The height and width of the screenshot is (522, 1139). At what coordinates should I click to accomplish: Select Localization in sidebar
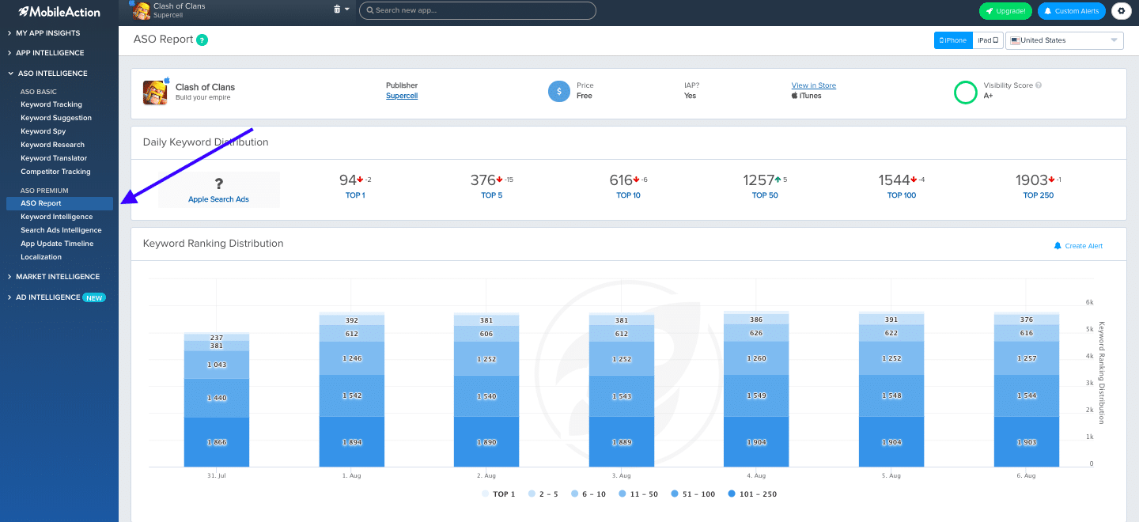coord(41,257)
